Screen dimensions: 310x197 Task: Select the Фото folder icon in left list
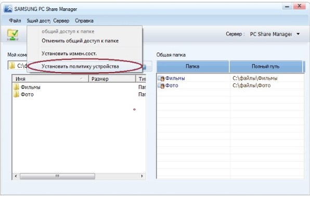[16, 94]
